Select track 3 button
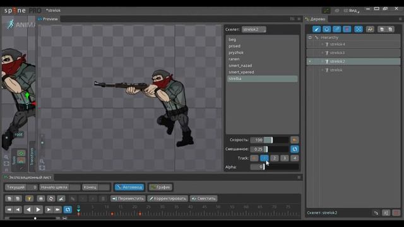The height and width of the screenshot is (227, 404). tap(285, 158)
